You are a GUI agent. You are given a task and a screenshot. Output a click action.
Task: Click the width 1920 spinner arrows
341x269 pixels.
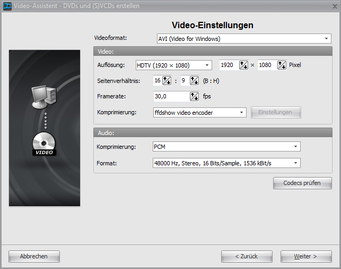(243, 65)
